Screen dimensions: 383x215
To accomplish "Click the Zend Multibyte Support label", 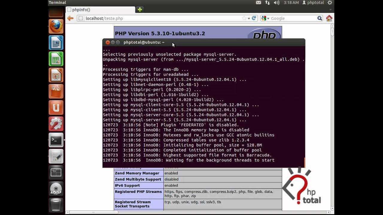I will [138, 179].
